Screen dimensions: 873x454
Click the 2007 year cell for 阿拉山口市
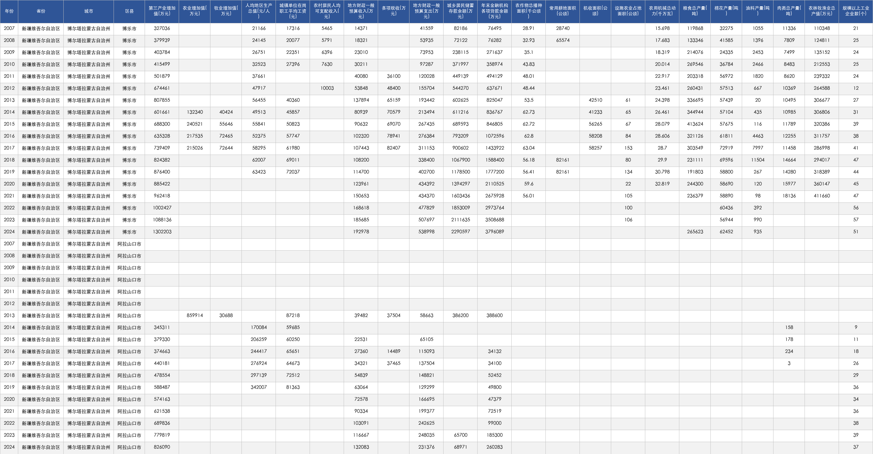[x=9, y=244]
